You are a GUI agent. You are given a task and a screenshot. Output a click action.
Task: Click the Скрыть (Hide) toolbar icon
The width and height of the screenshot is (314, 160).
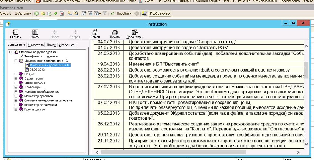pos(15,32)
